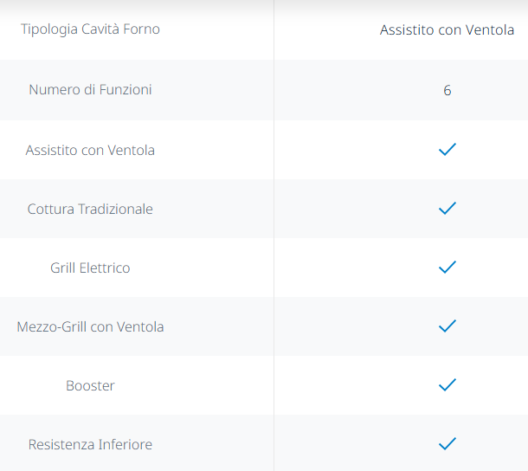Select the Grill Elettrico label text
Image resolution: width=528 pixels, height=471 pixels.
[x=90, y=268]
